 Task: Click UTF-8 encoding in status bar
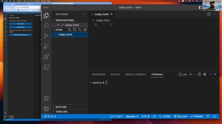(145, 116)
